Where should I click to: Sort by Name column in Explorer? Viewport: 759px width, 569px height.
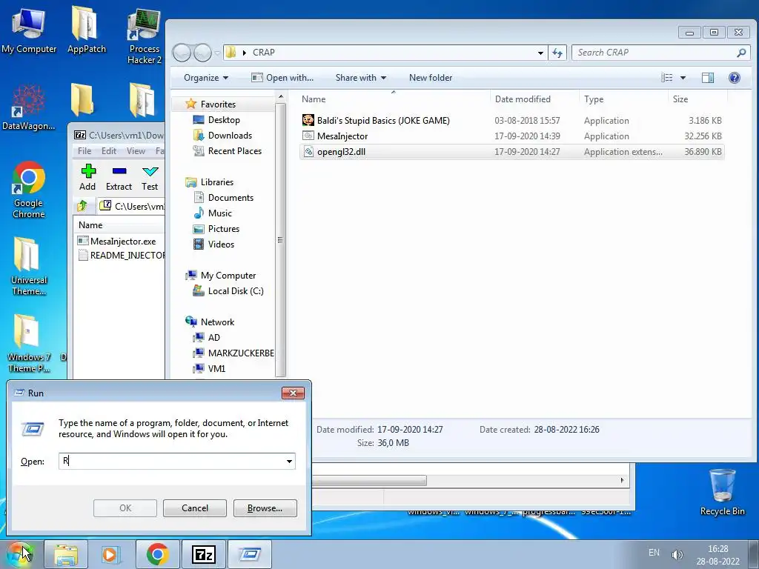pyautogui.click(x=393, y=99)
